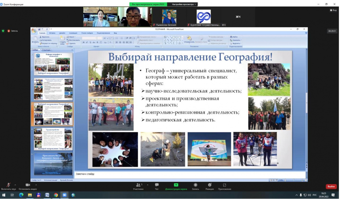Screen dimensions: 340x199
Task: Leave the meeting with Выйти
Action: coord(331,187)
